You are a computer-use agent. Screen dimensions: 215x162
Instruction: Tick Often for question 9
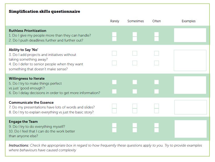click(157, 125)
